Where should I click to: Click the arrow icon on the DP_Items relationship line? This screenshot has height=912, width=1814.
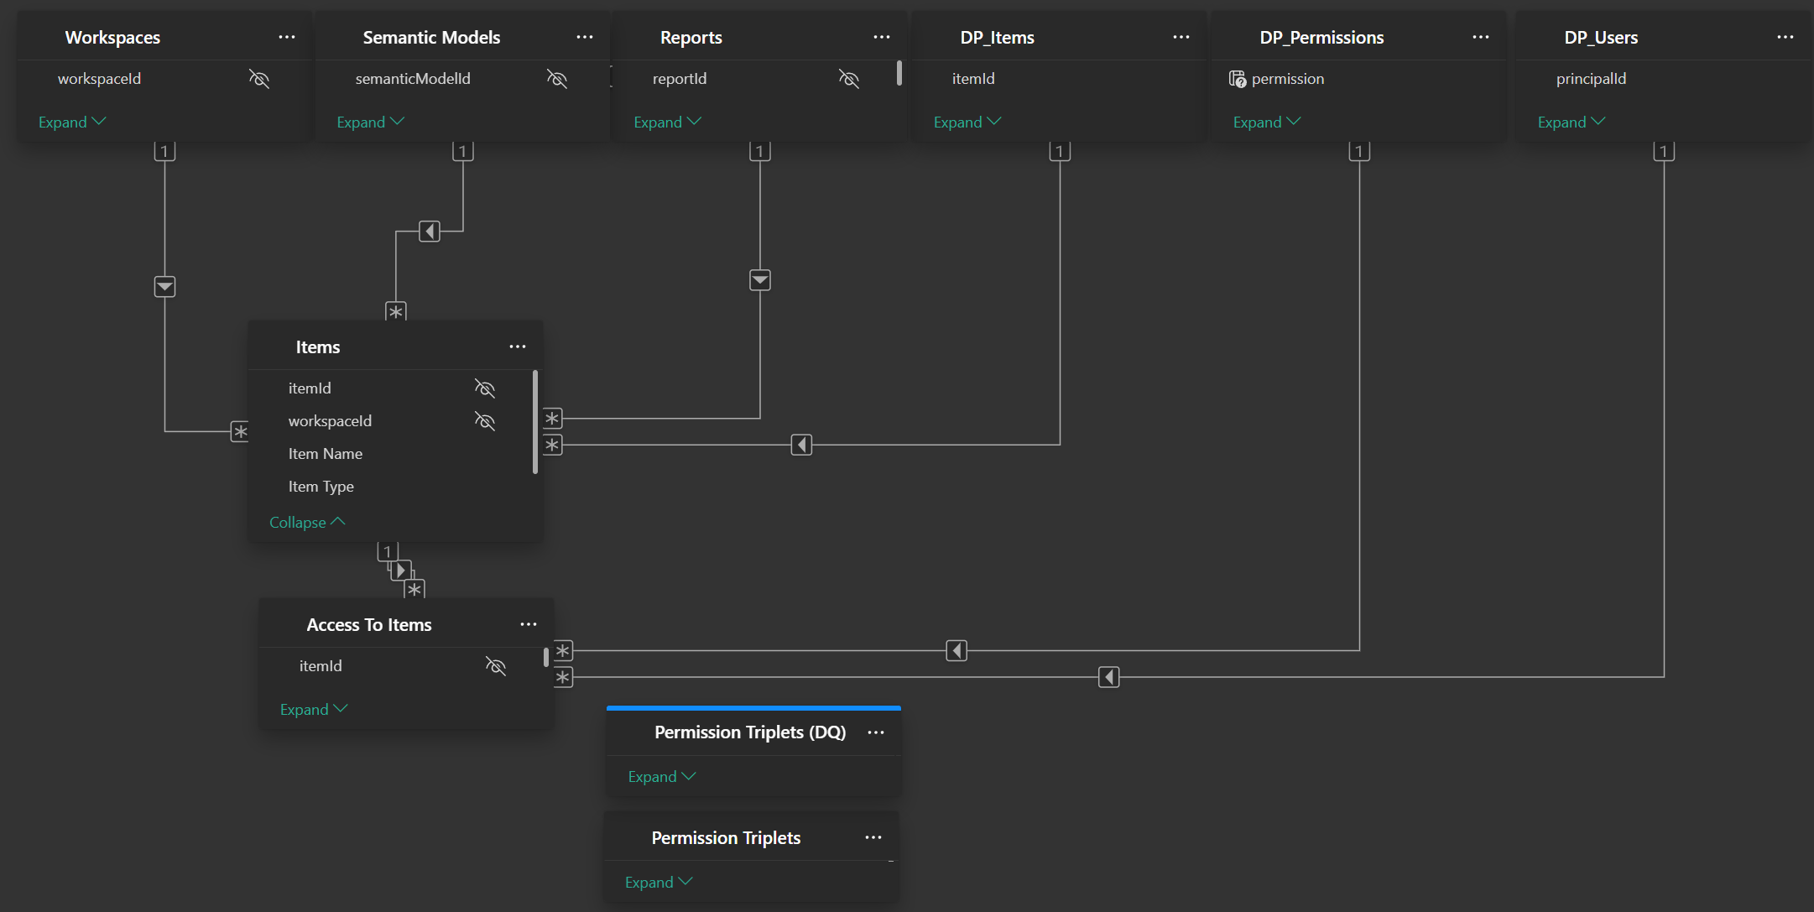[x=800, y=445]
